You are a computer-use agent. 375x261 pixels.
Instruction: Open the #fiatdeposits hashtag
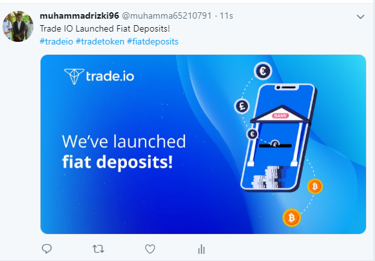tap(153, 41)
